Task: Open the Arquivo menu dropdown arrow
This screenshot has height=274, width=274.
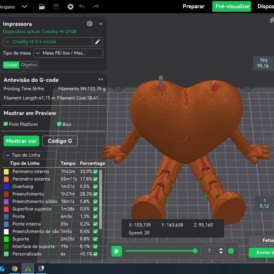Action: (24, 6)
